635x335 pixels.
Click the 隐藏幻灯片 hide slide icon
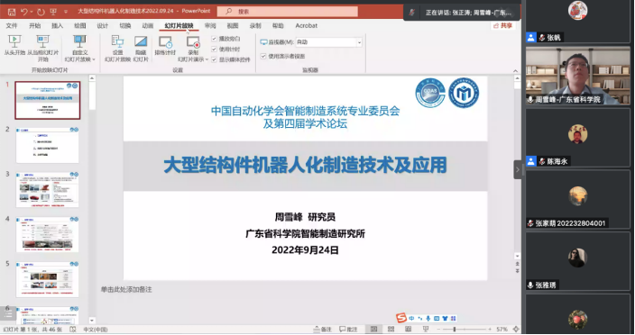tap(141, 41)
